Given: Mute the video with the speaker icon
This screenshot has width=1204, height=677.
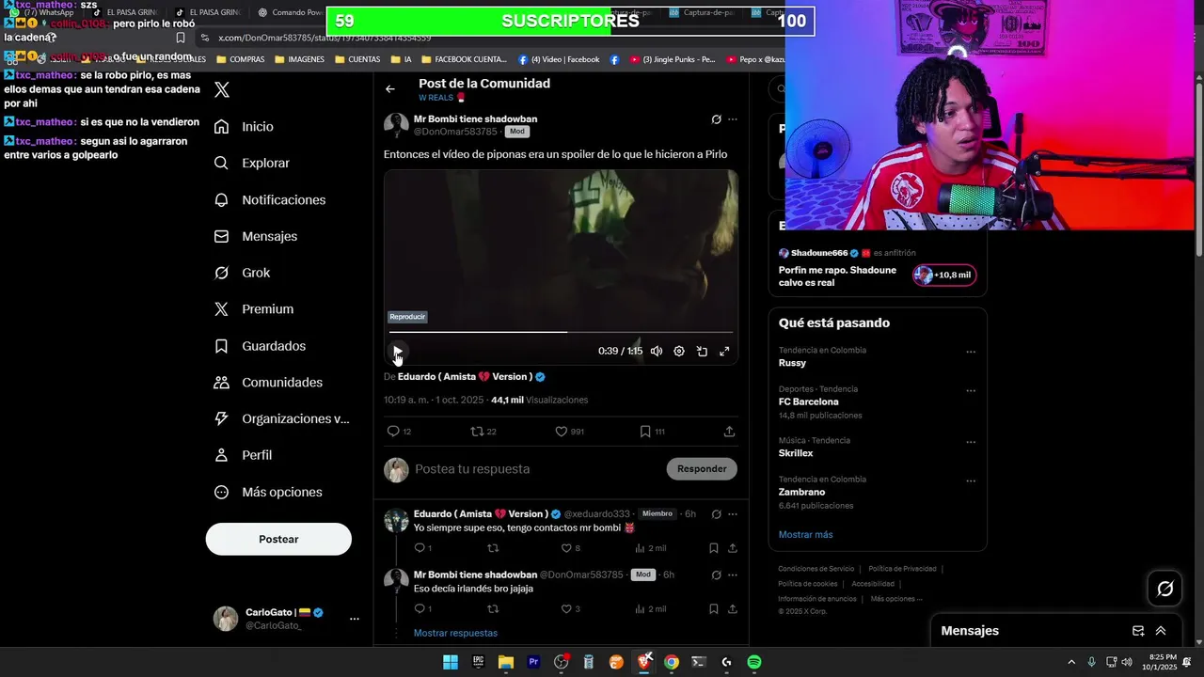Looking at the screenshot, I should coord(657,351).
